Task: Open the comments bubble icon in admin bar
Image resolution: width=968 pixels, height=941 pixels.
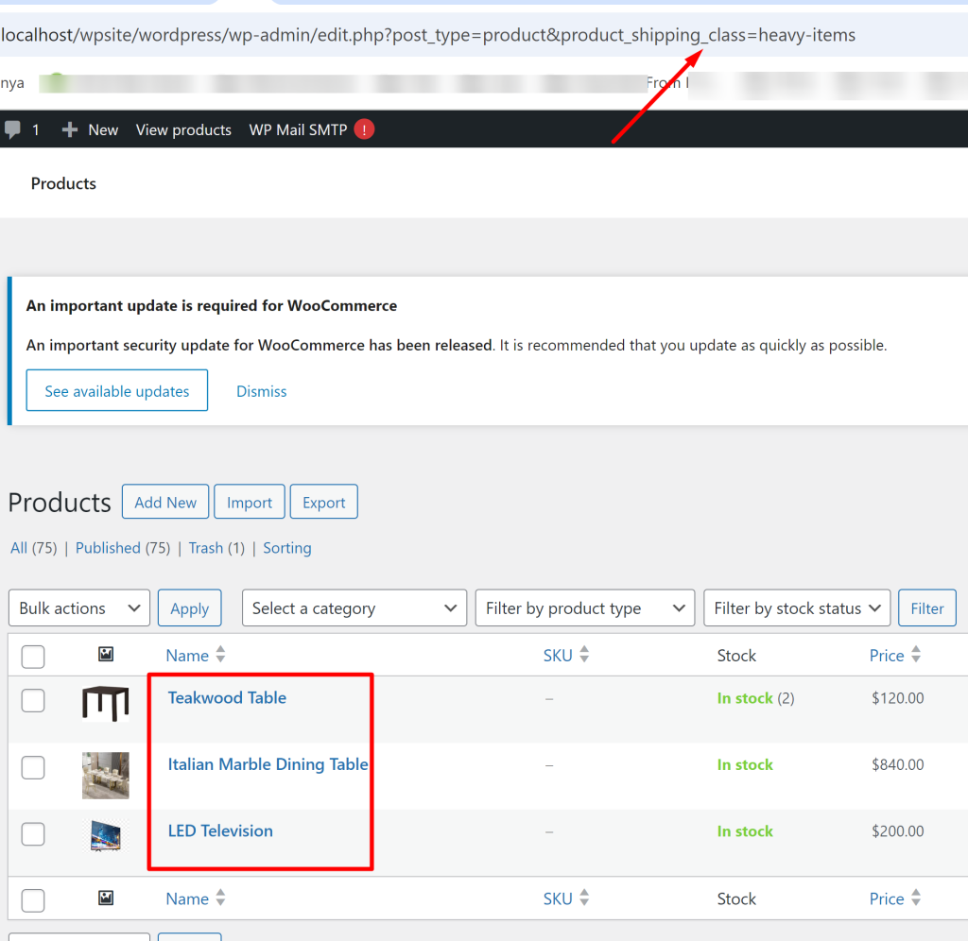Action: pyautogui.click(x=12, y=129)
